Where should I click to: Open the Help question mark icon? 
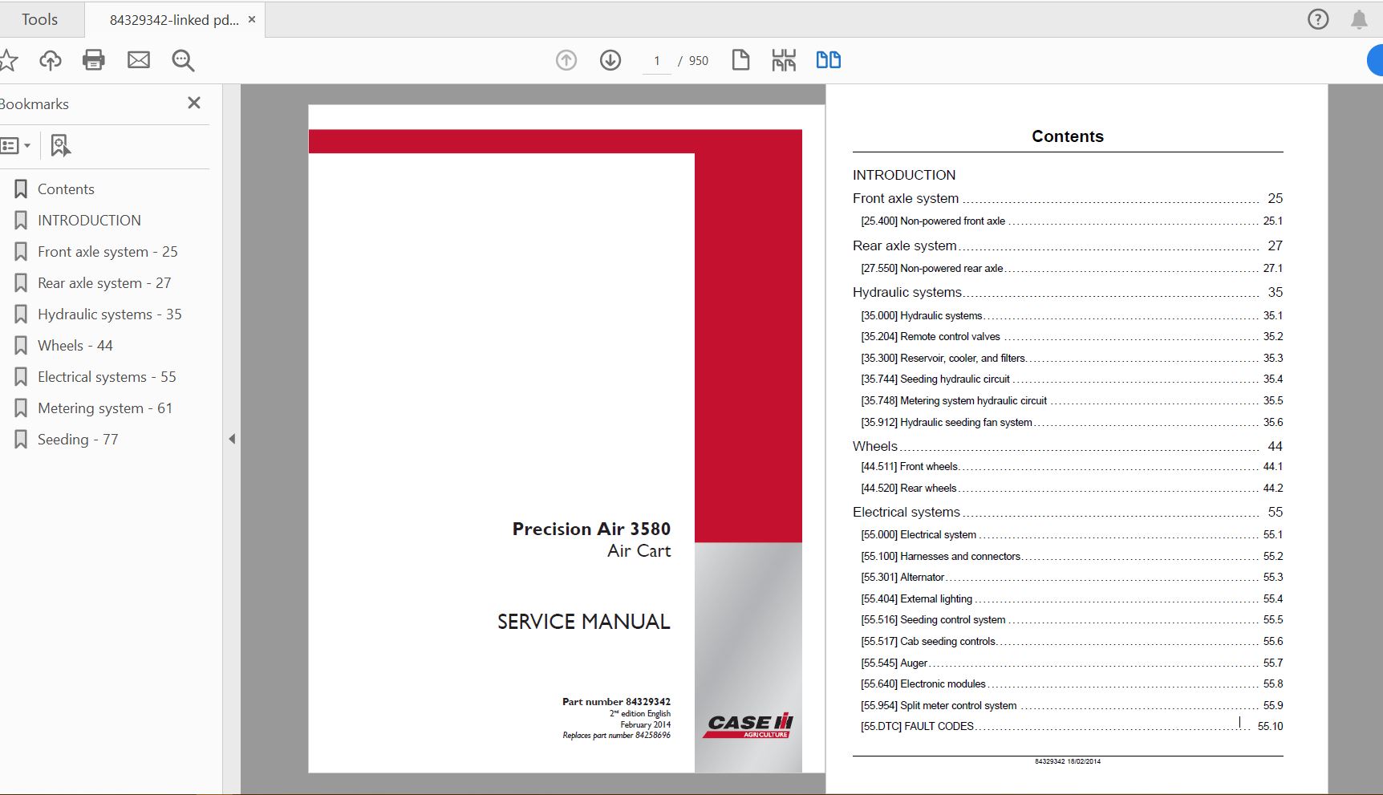click(x=1317, y=19)
